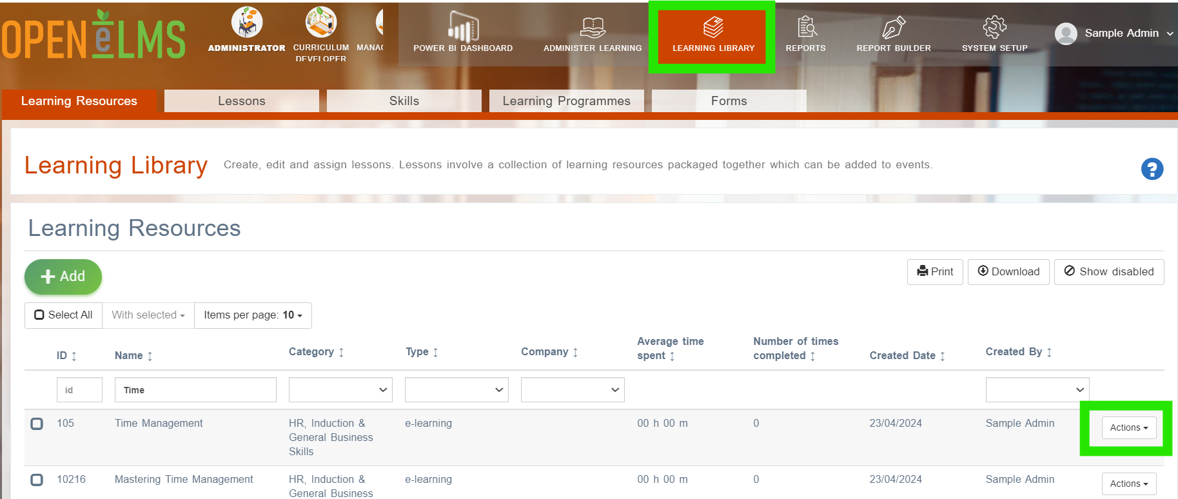Switch to the Skills tab
Viewport: 1178px width, 499px height.
[x=404, y=101]
